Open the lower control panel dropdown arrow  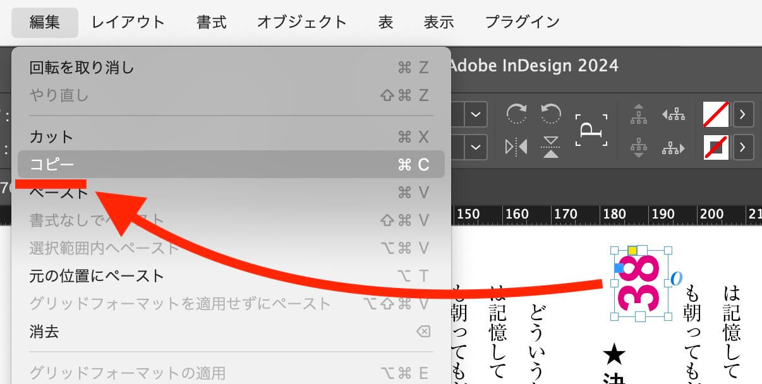pyautogui.click(x=476, y=147)
